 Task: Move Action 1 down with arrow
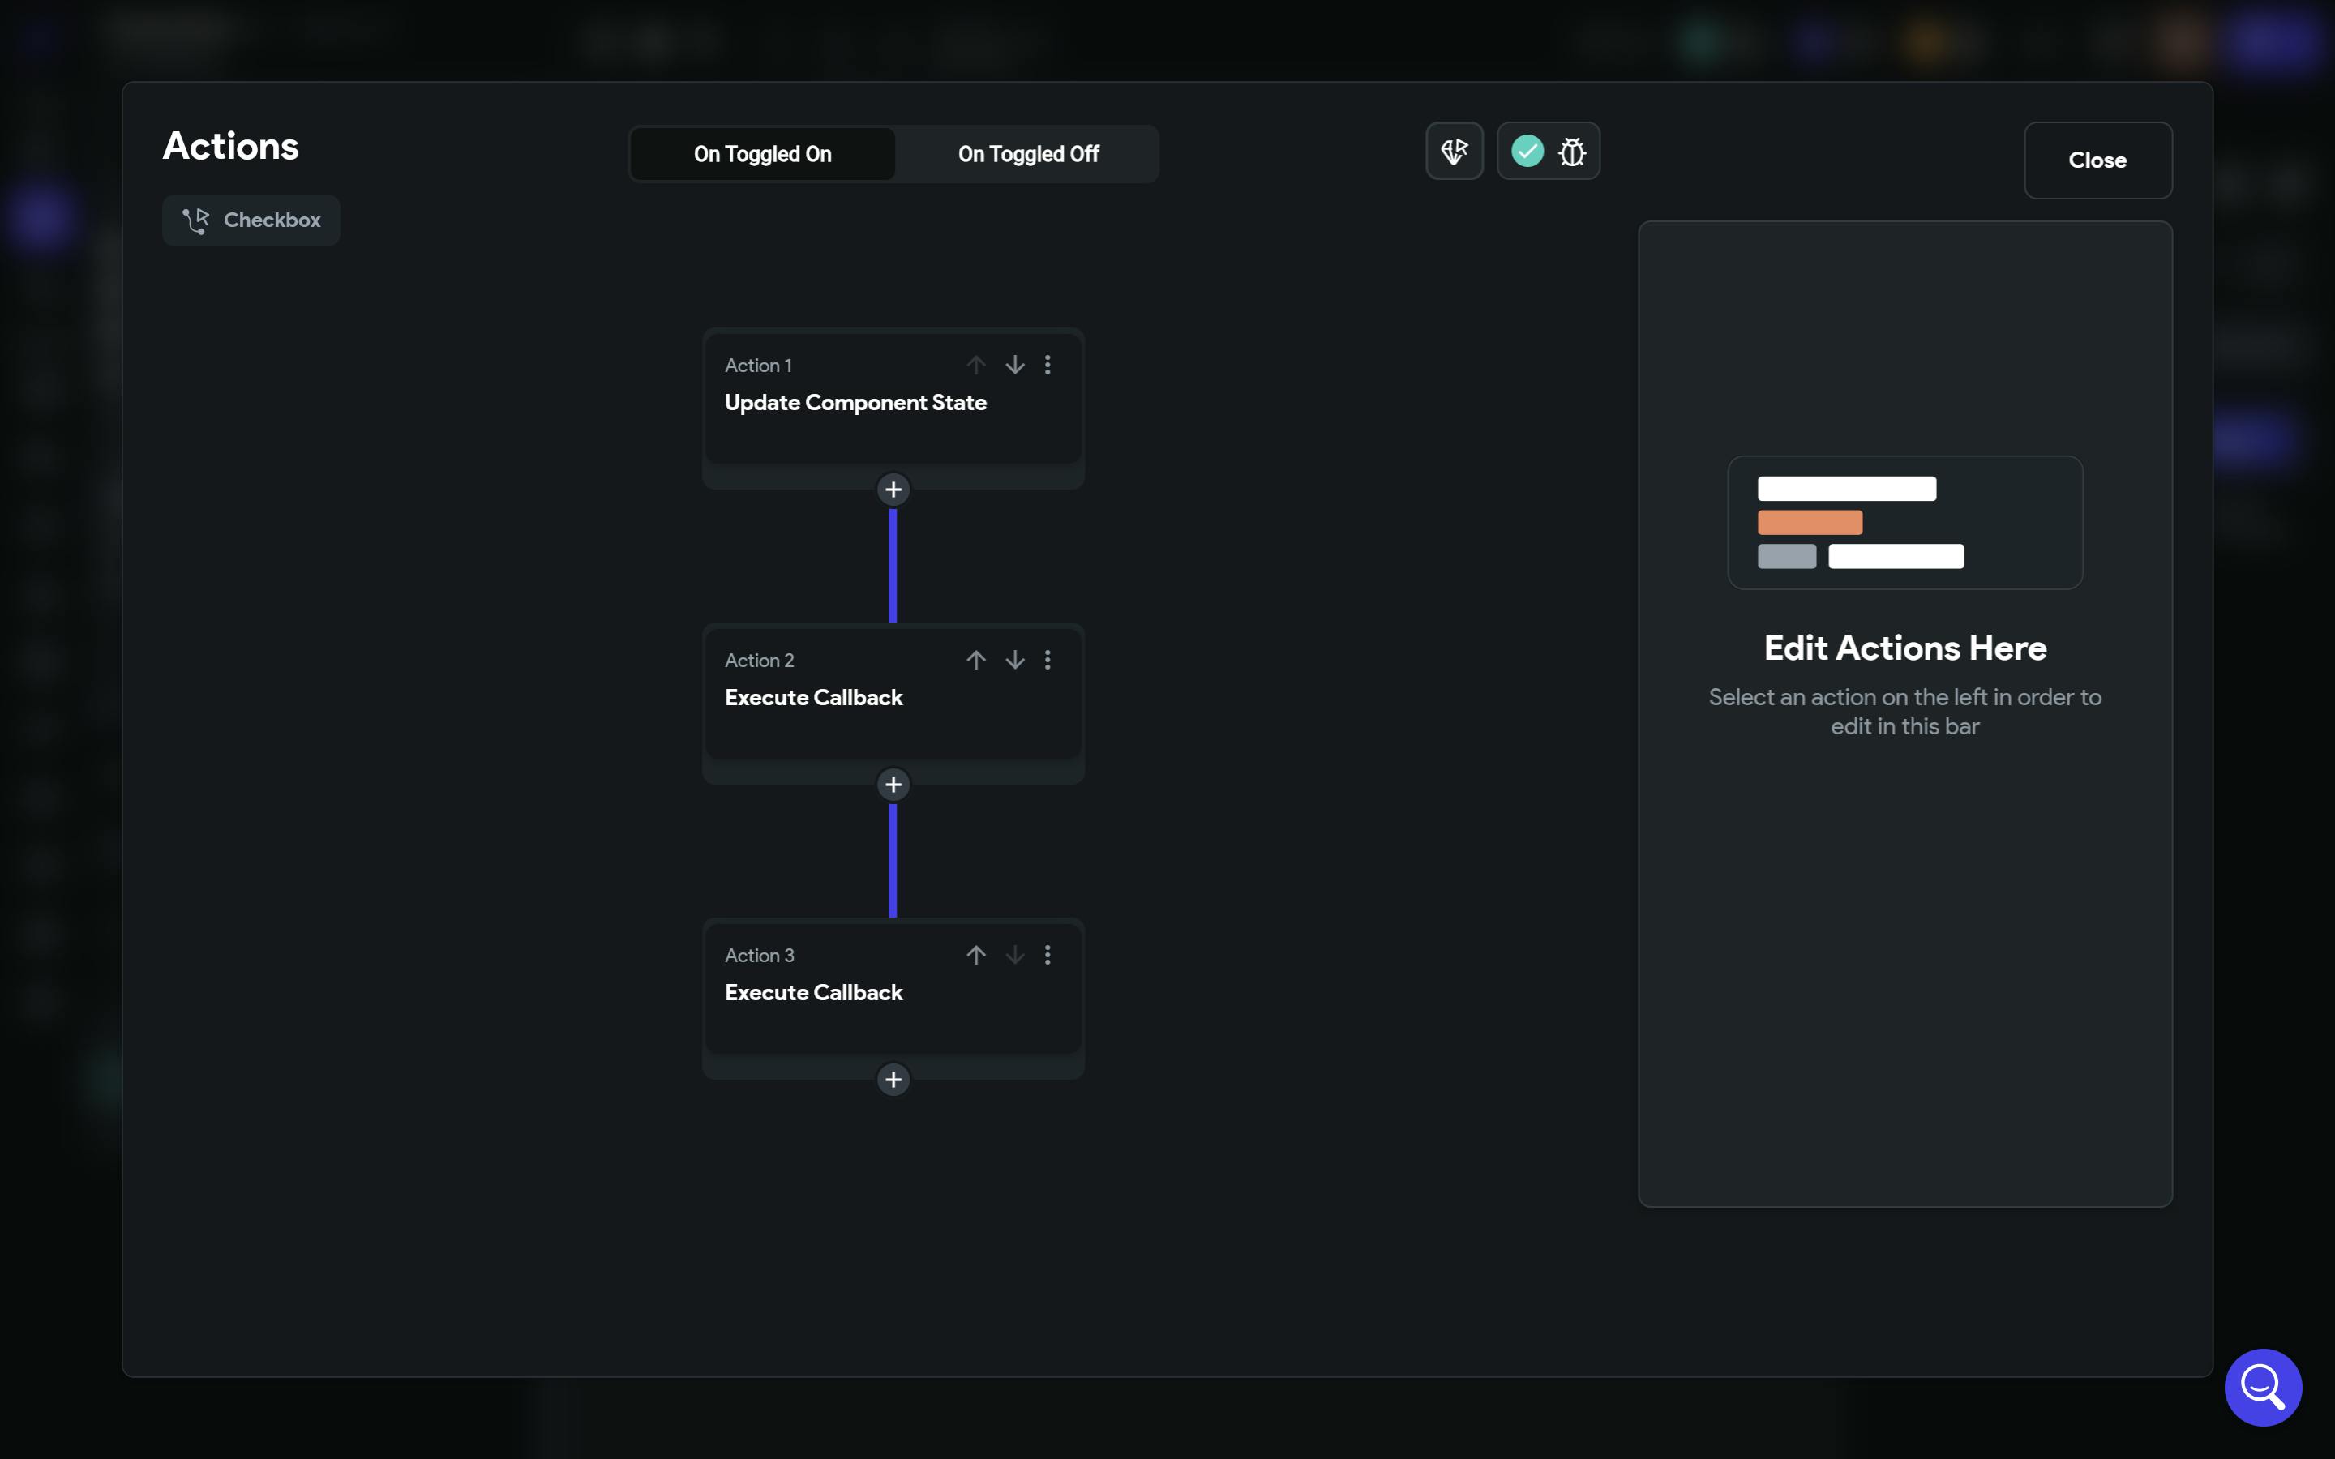pos(1014,365)
